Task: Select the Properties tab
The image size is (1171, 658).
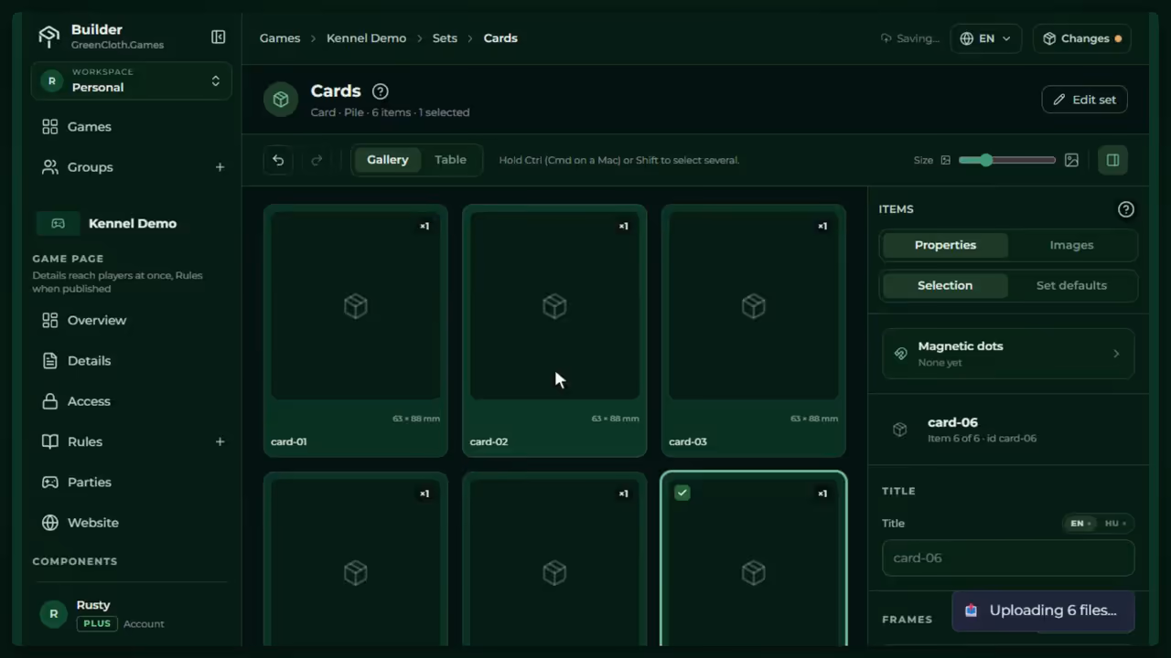Action: 945,245
